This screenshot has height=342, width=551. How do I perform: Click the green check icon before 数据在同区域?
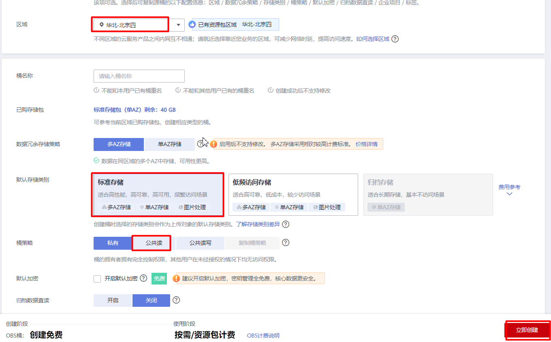[96, 161]
